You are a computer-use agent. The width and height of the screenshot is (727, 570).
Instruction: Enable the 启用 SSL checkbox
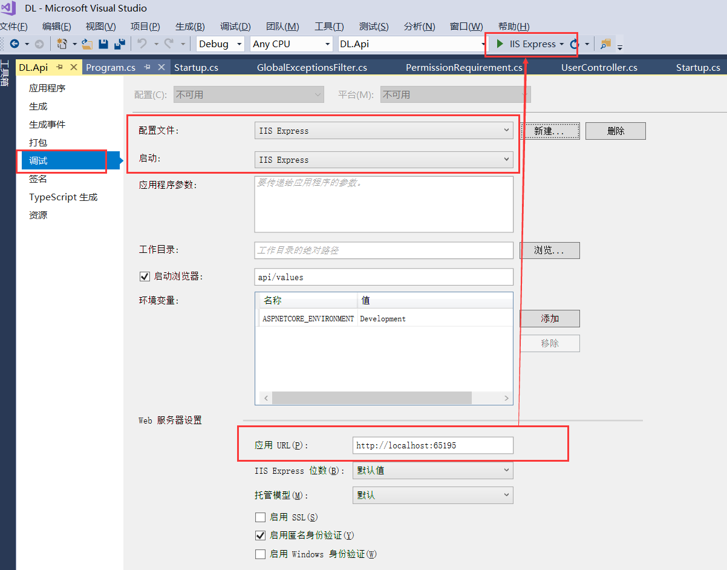(261, 517)
